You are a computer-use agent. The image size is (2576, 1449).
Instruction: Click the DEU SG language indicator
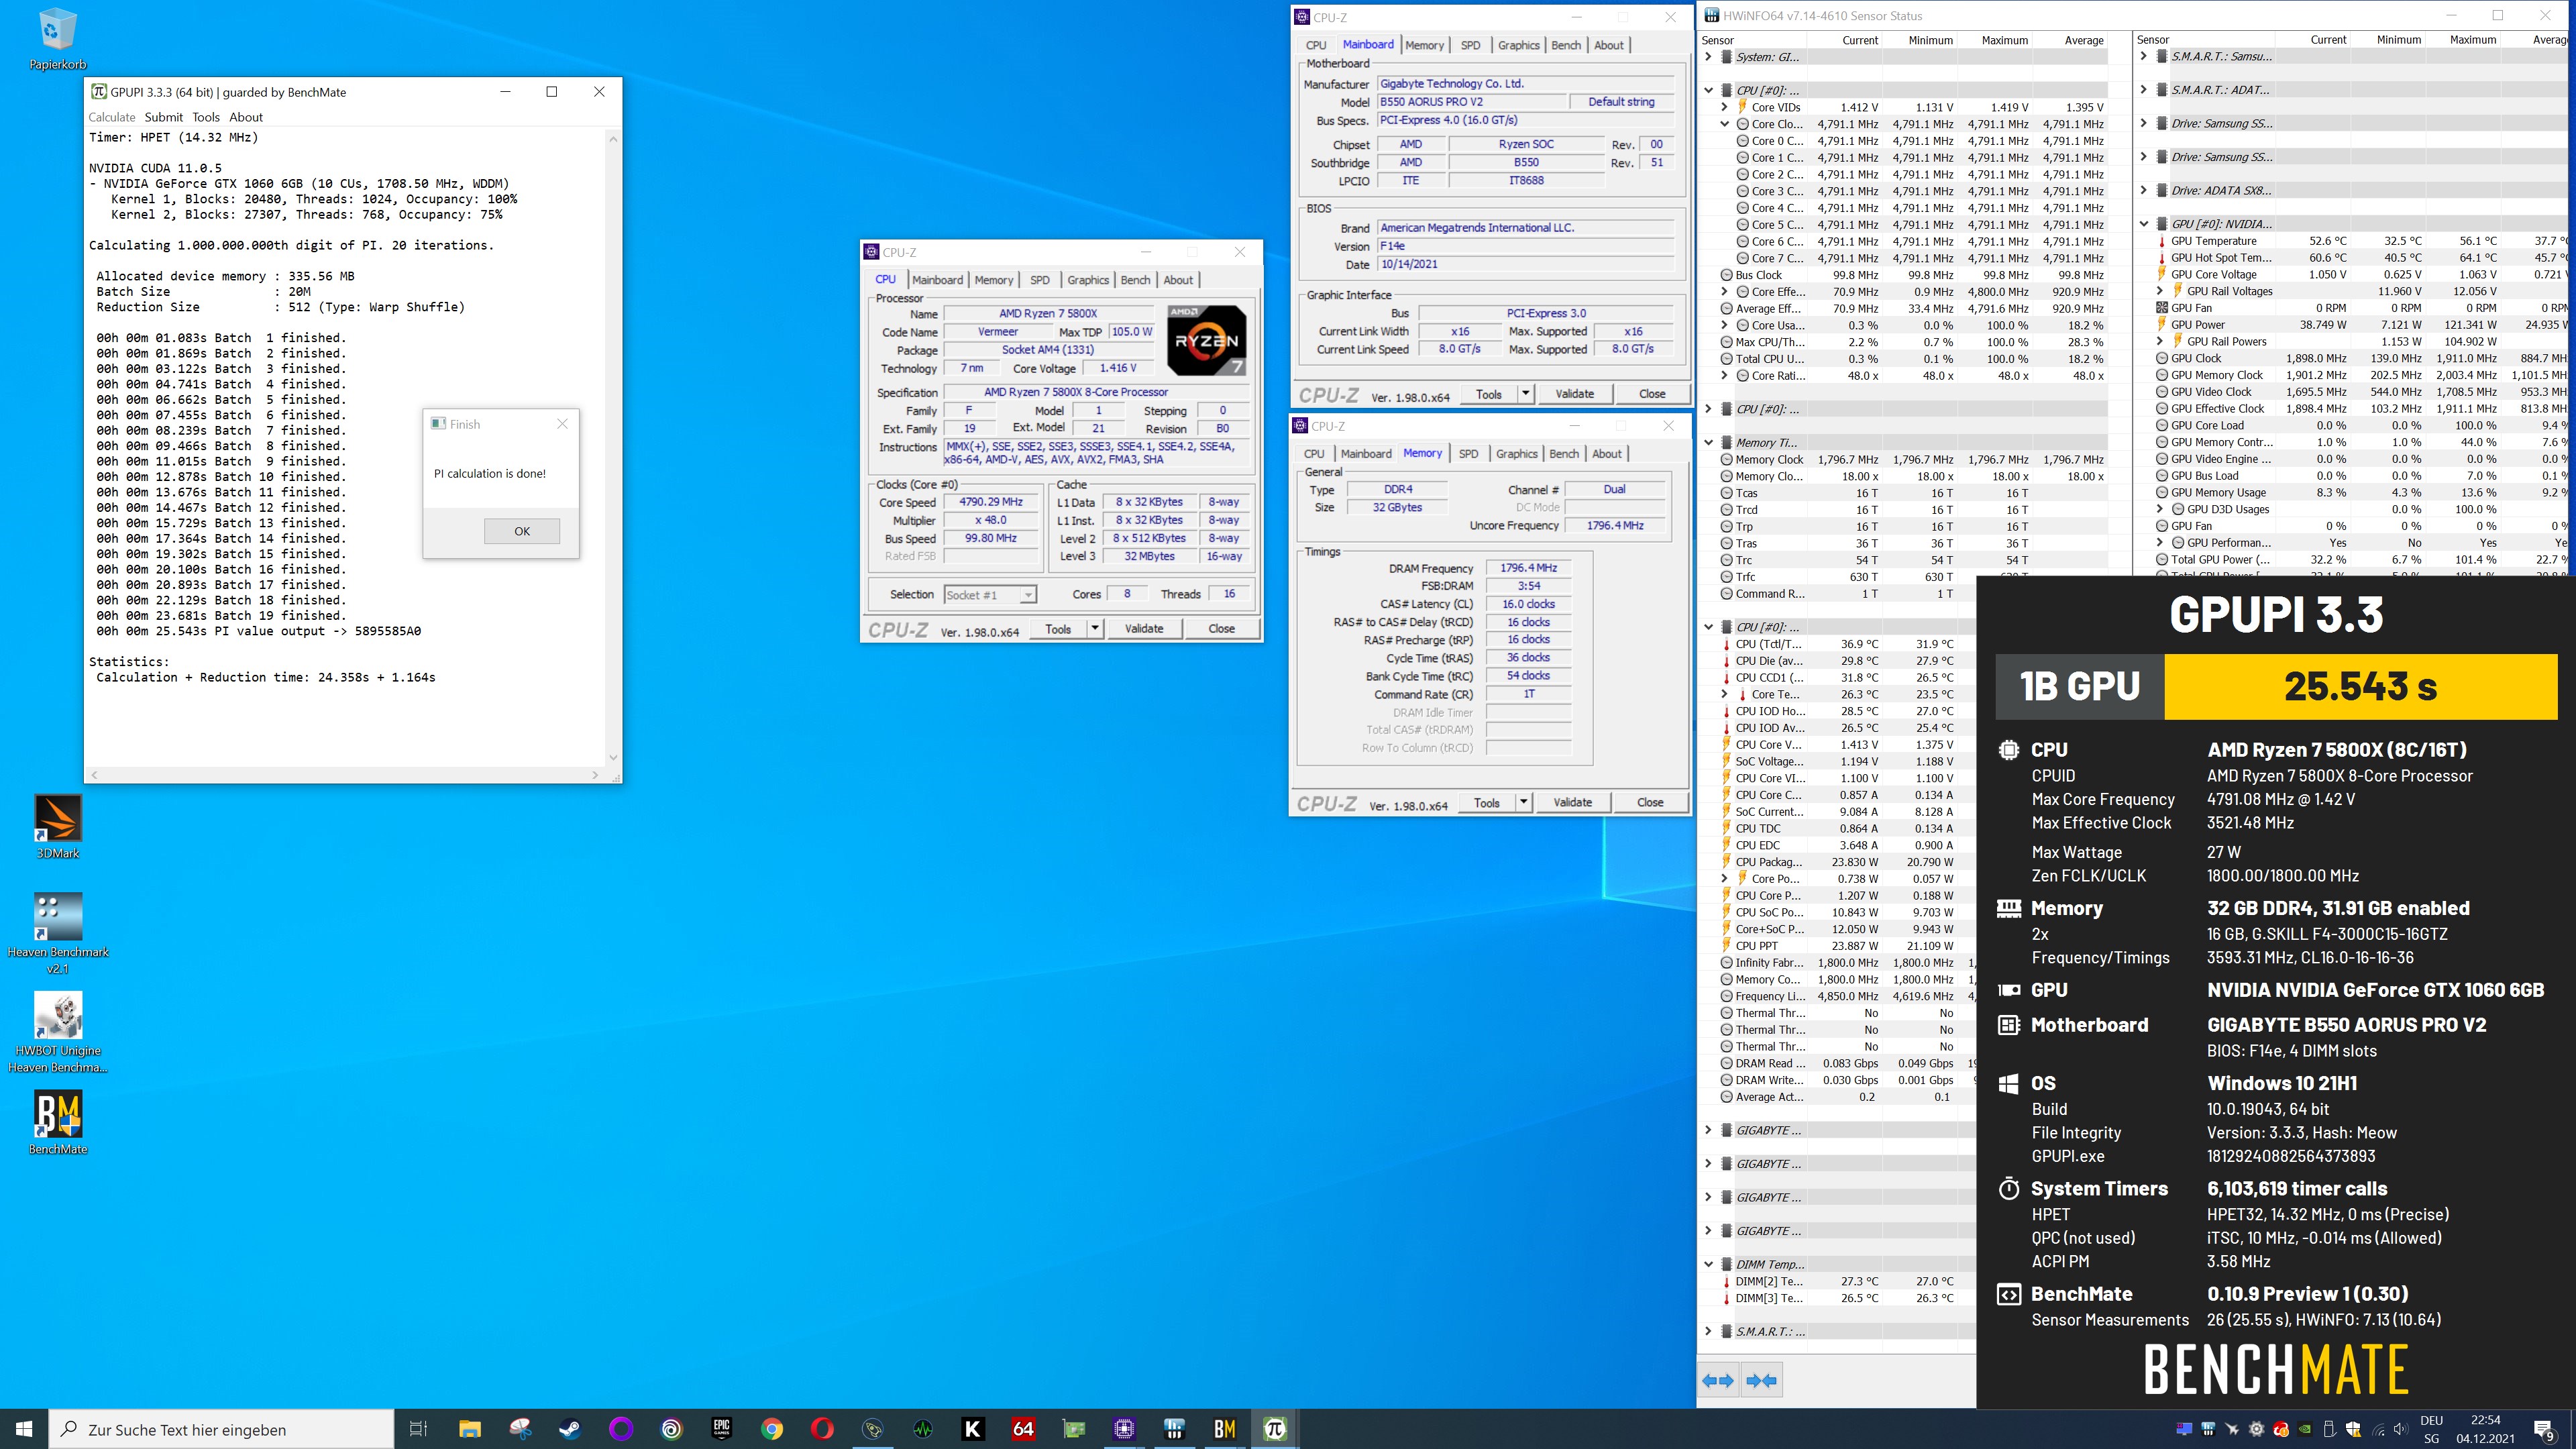[2431, 1429]
